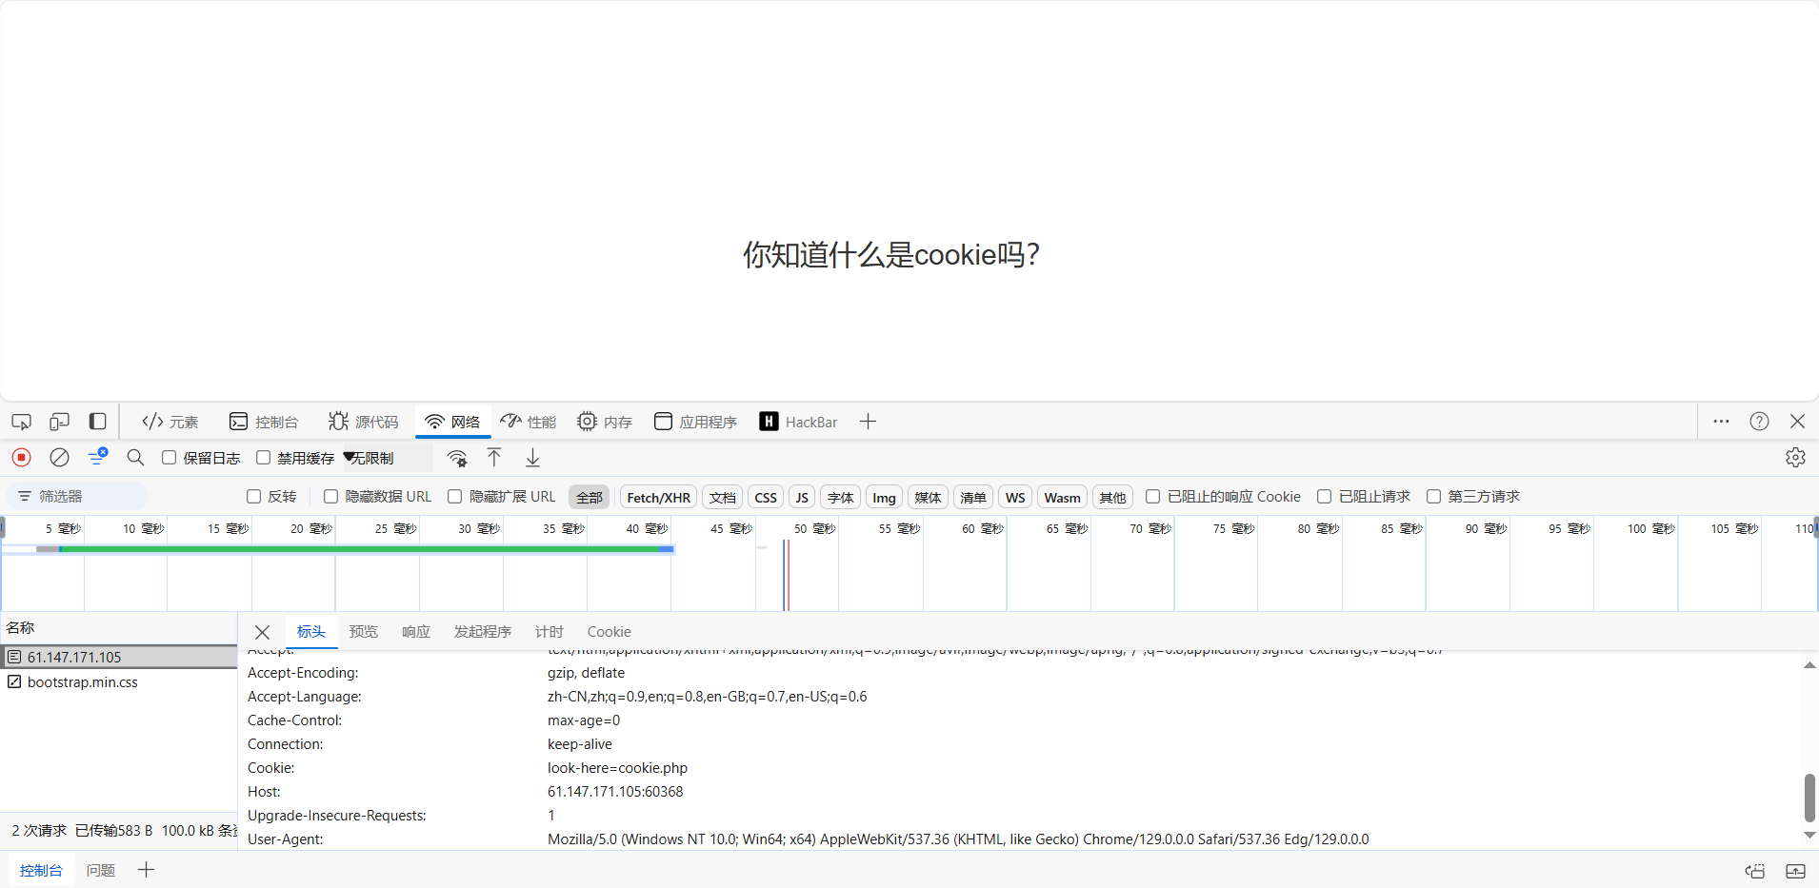This screenshot has width=1819, height=888.
Task: Select the Font (字体) filter
Action: 840,497
